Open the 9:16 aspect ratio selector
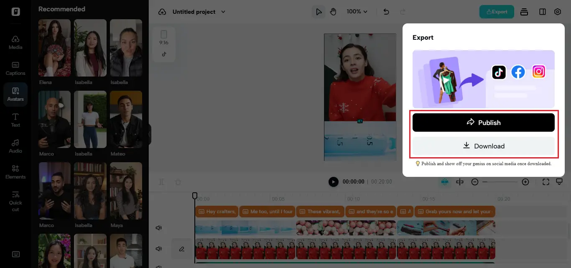 (164, 38)
